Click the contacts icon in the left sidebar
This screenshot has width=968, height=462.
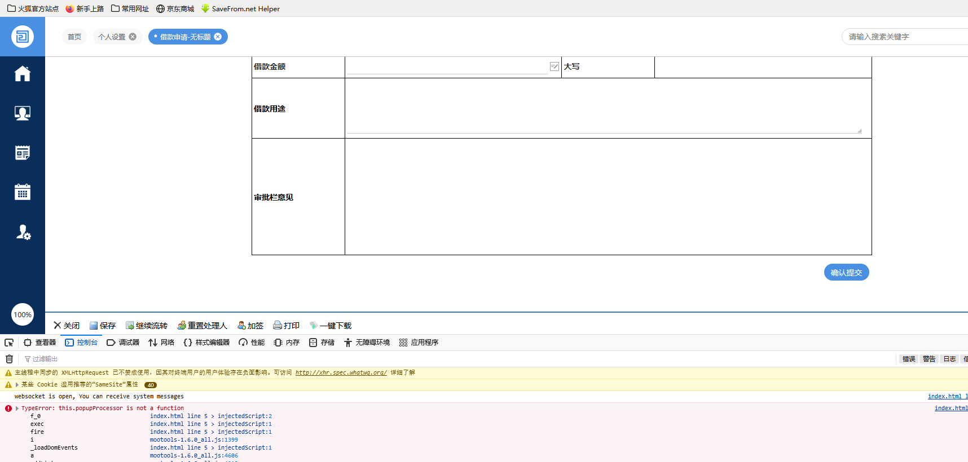(x=23, y=113)
